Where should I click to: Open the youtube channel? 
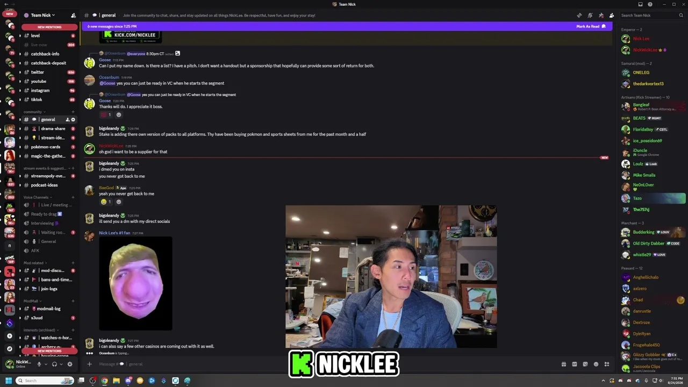[x=48, y=81]
